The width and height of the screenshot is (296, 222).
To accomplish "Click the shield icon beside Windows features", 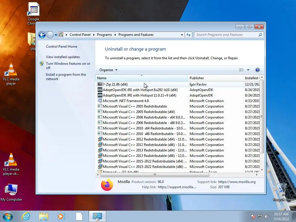I will 42,64.
